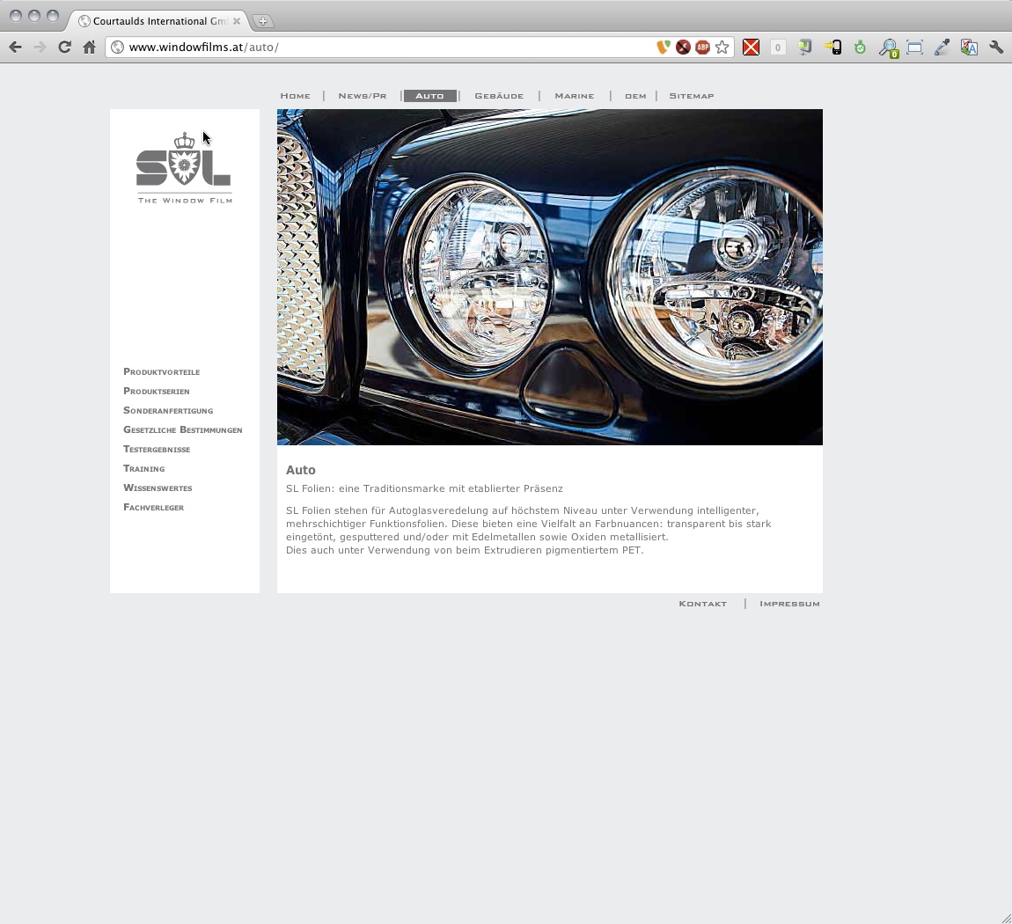Open the OEM navigation item
Viewport: 1012px width, 924px height.
635,96
